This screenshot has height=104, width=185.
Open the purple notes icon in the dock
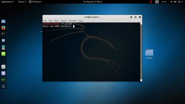3,73
